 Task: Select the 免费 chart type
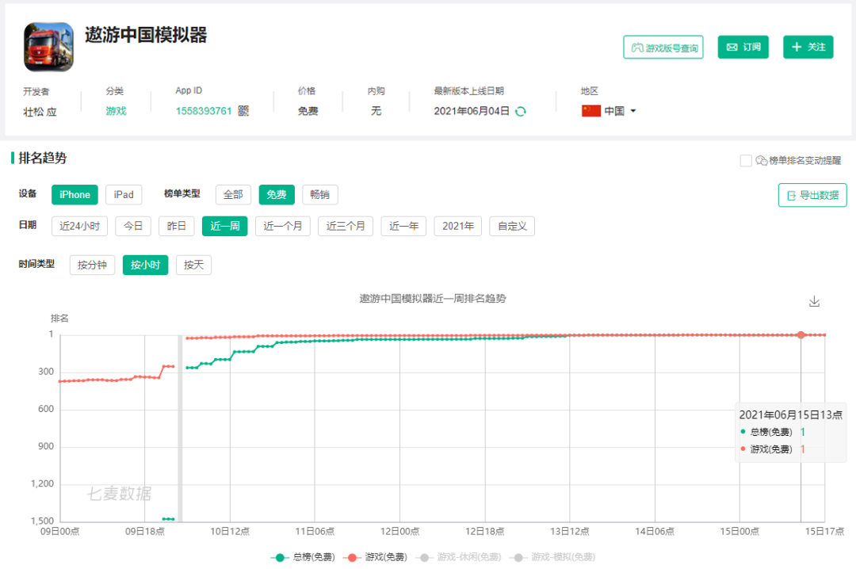(277, 194)
